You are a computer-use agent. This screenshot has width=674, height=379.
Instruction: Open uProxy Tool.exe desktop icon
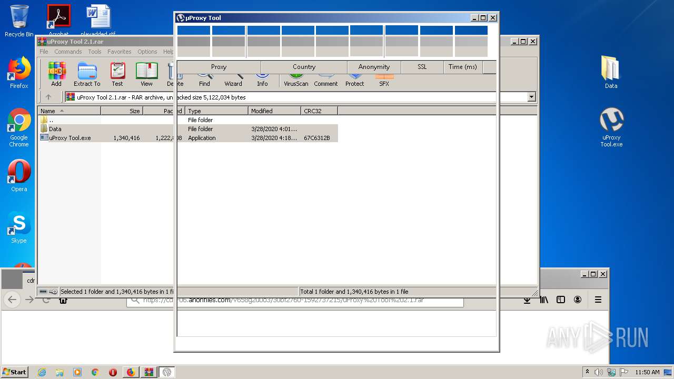pyautogui.click(x=611, y=127)
